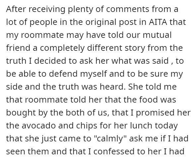Click the word "avocado" in the paragraph
Viewport: 195px width, 159px height.
tap(39, 125)
